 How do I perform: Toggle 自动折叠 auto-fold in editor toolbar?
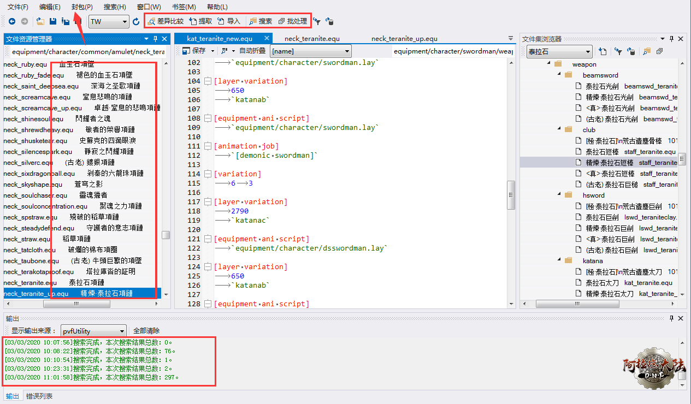(252, 51)
